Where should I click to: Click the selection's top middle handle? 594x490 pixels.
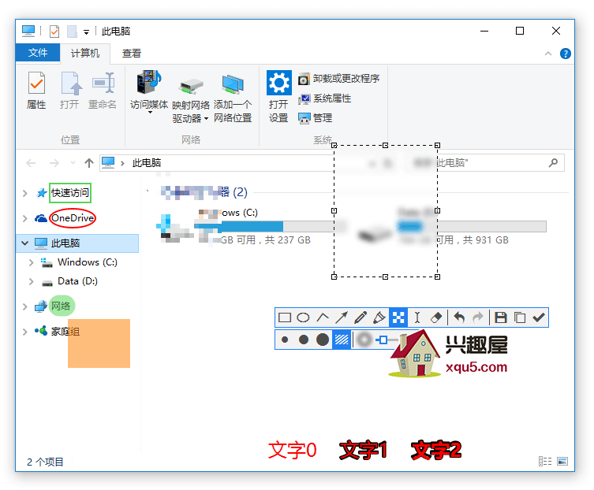tap(385, 145)
